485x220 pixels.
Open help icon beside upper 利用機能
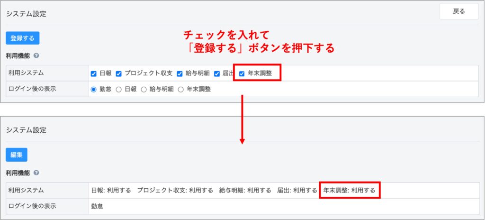tap(36, 56)
